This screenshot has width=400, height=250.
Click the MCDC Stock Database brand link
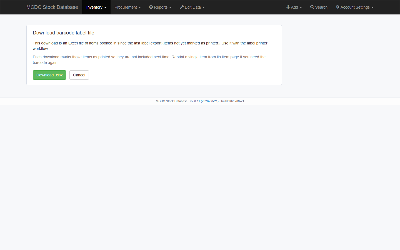(52, 7)
